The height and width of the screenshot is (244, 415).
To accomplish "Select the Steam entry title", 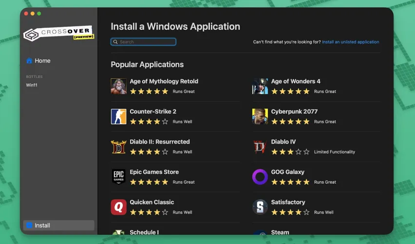I will point(280,232).
